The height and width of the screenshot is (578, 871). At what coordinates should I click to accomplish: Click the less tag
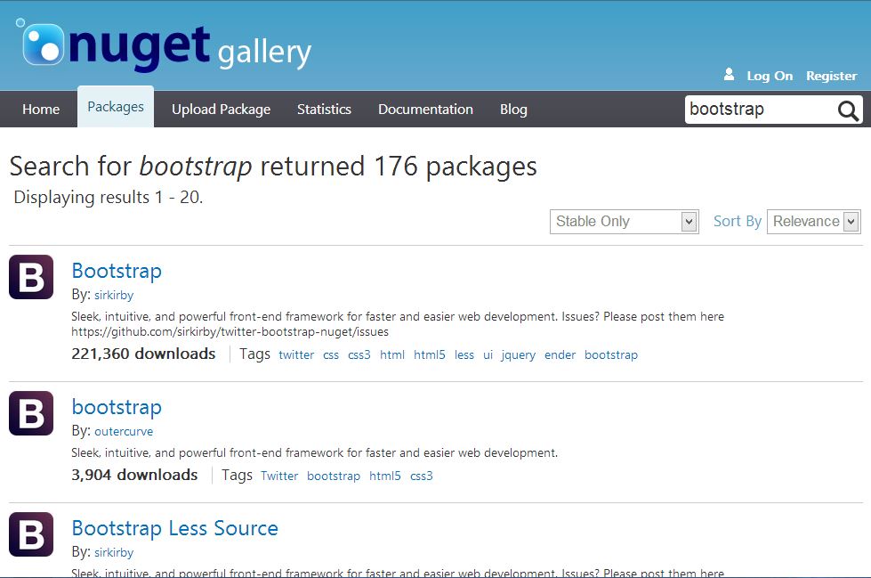[x=464, y=355]
